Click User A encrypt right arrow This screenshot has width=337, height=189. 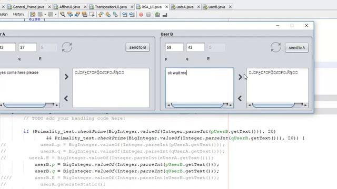(x=66, y=77)
